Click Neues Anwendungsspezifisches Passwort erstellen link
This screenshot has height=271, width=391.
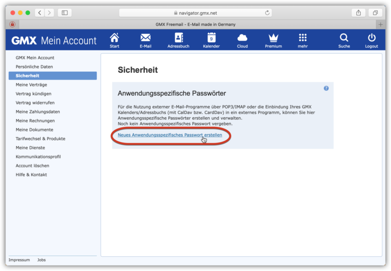pos(170,135)
